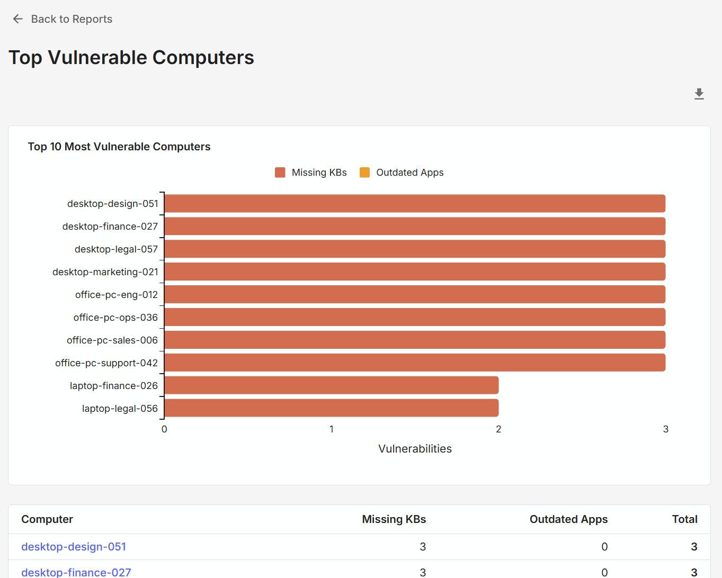
Task: Select the bar for laptop-legal-056
Action: [331, 408]
